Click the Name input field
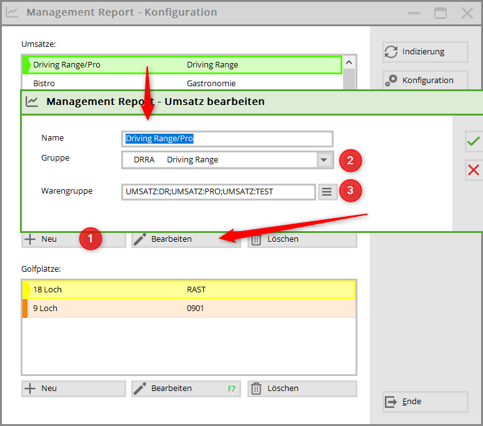 pyautogui.click(x=227, y=139)
